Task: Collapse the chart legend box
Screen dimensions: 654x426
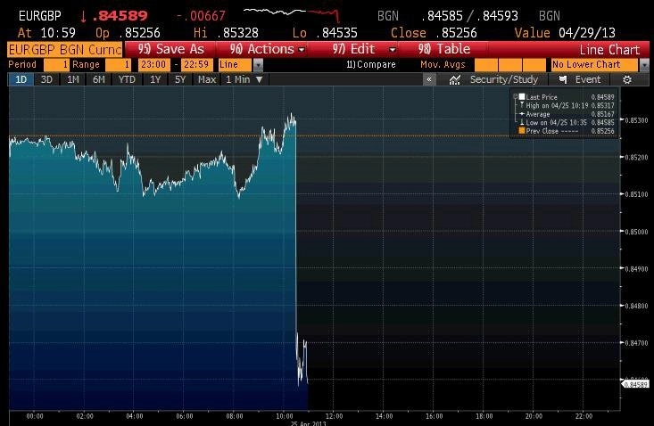Action: click(516, 96)
